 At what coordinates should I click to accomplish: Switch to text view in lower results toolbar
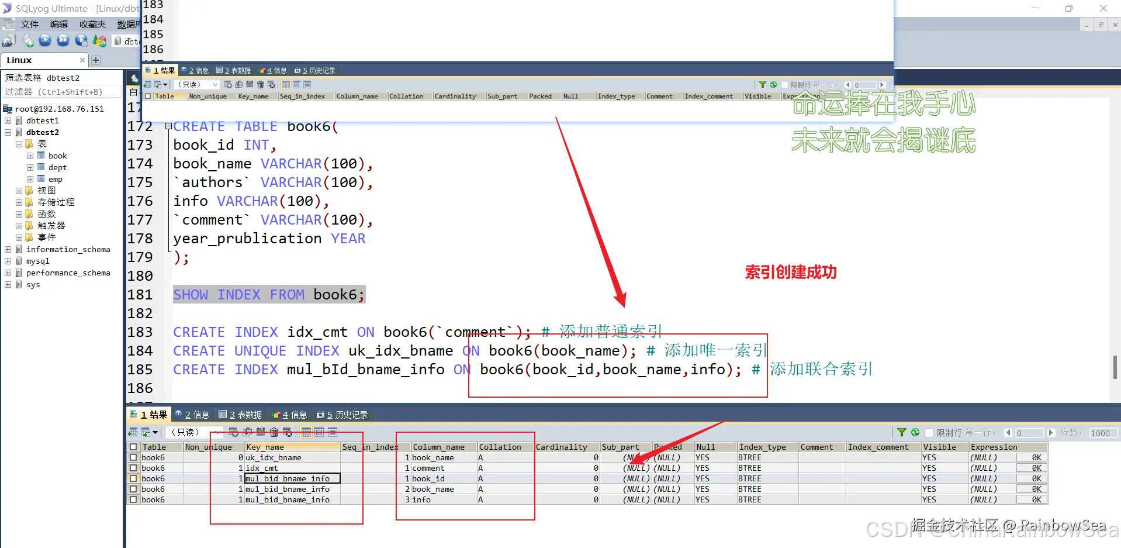tap(333, 432)
